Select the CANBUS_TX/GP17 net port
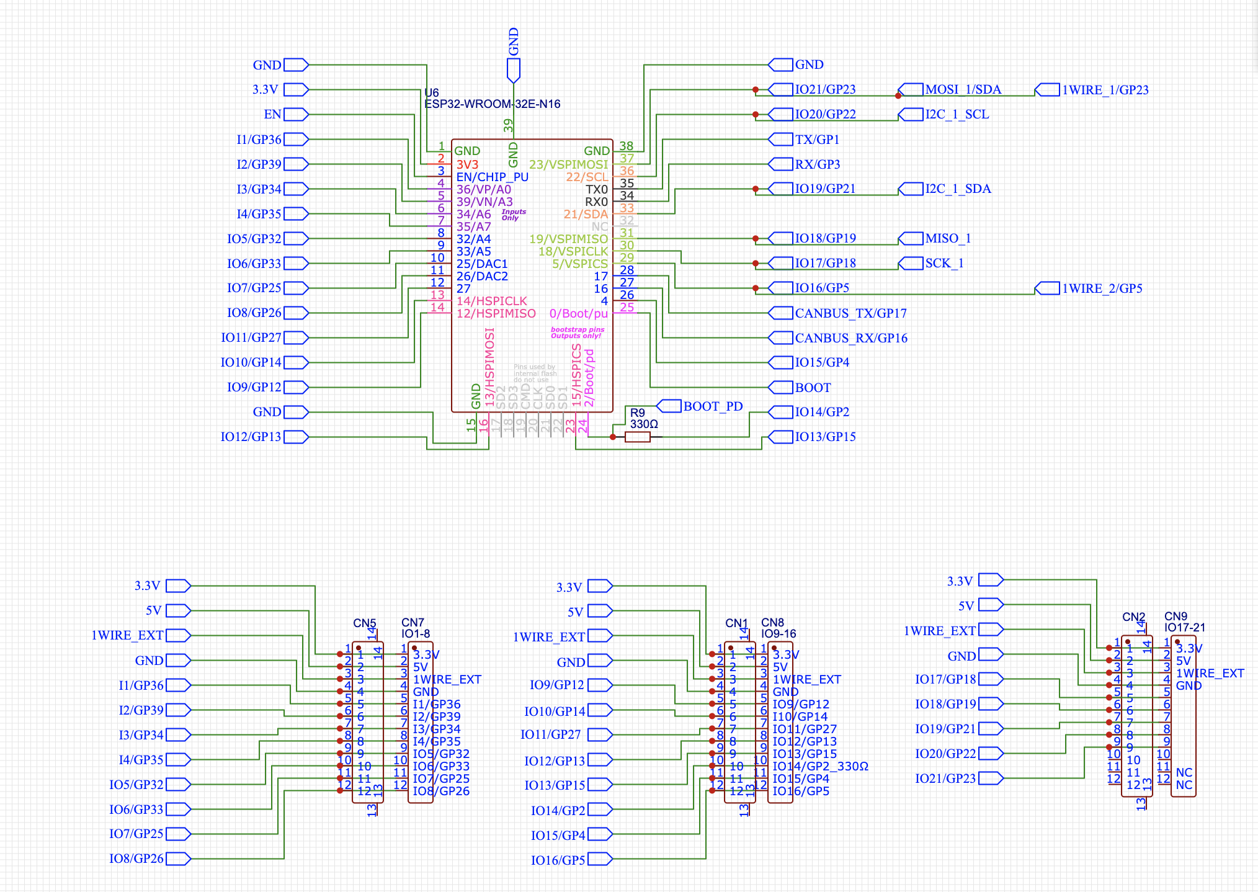Screen dimensions: 1258x892 click(x=837, y=313)
